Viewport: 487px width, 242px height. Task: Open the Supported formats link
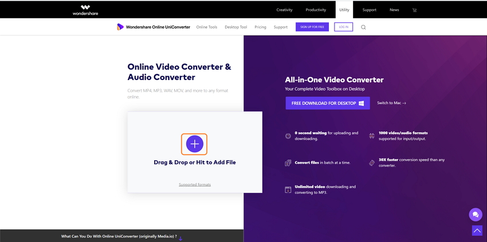point(194,184)
